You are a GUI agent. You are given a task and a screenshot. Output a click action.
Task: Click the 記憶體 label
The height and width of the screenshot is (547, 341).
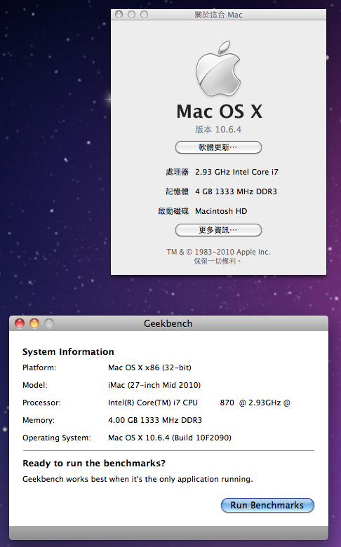[177, 191]
